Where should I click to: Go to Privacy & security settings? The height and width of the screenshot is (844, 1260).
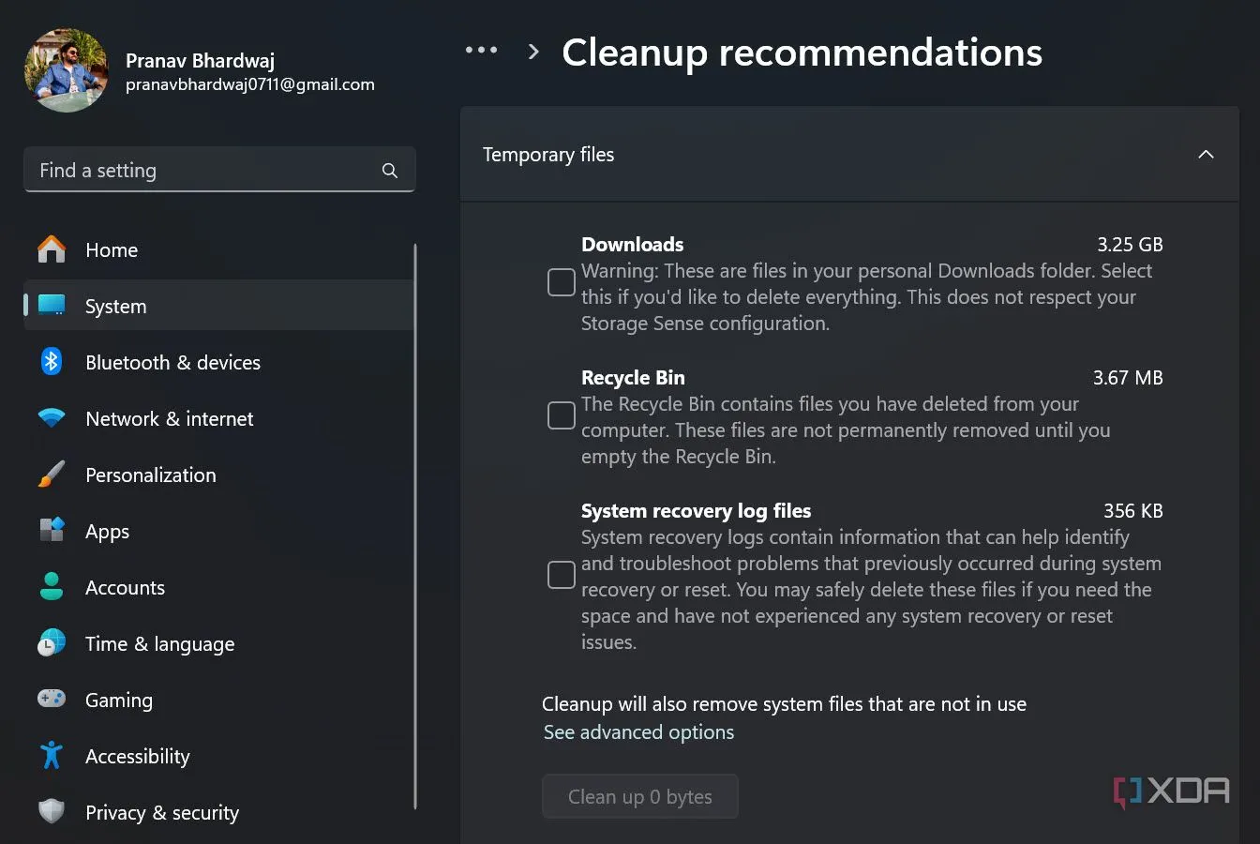[161, 812]
